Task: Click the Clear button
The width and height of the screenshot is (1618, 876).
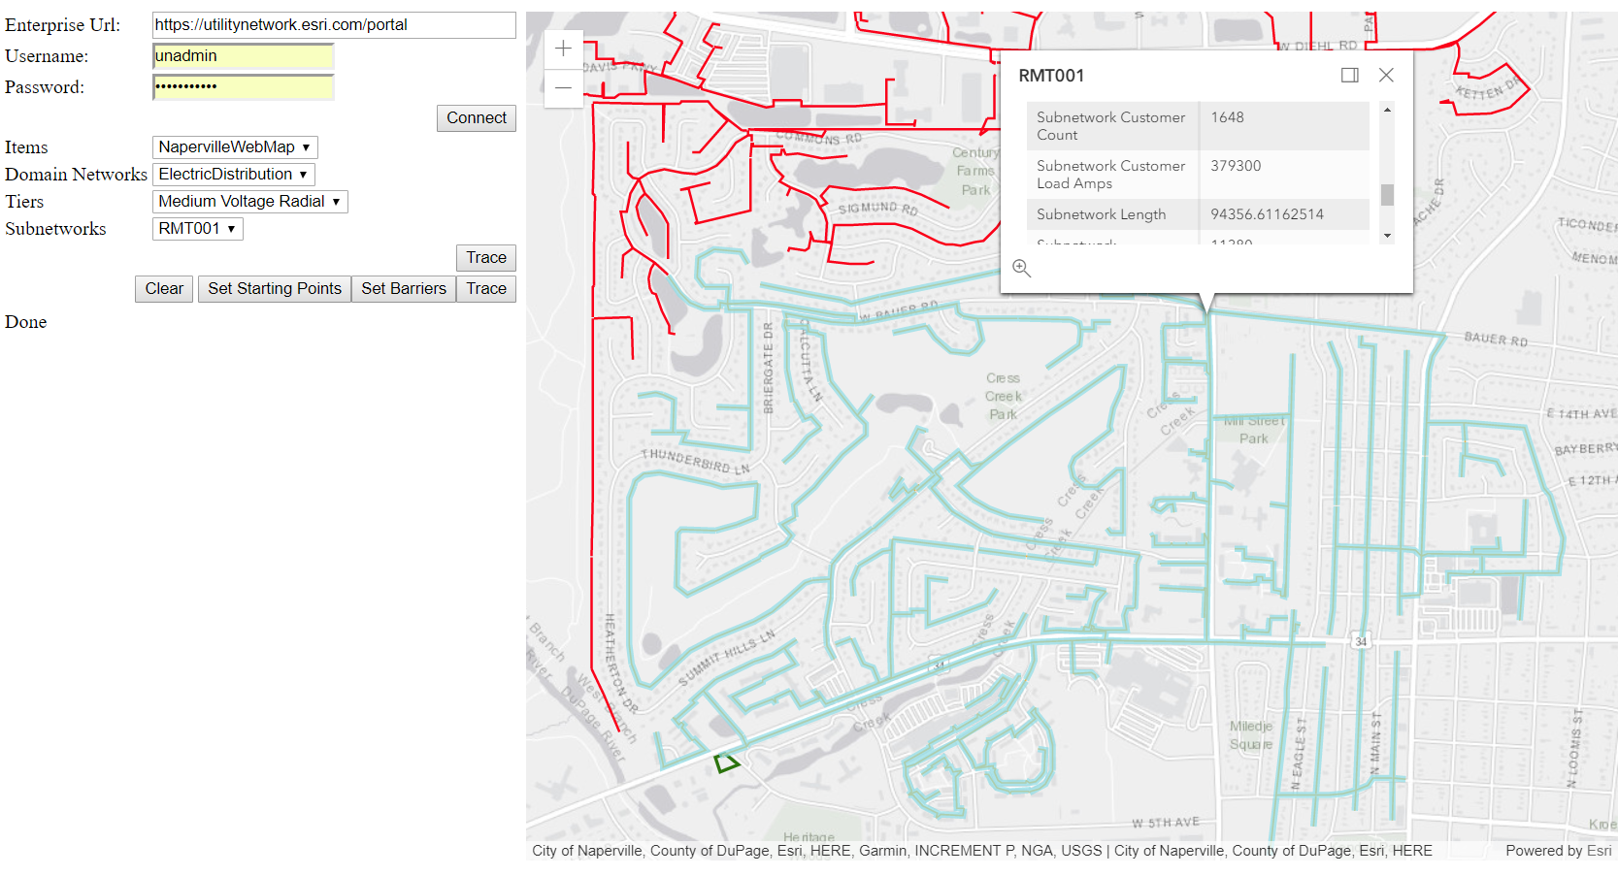Action: (164, 289)
